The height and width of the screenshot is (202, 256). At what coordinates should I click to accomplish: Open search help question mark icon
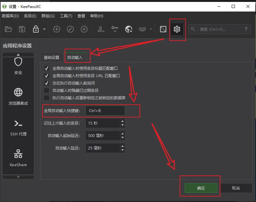point(246,29)
